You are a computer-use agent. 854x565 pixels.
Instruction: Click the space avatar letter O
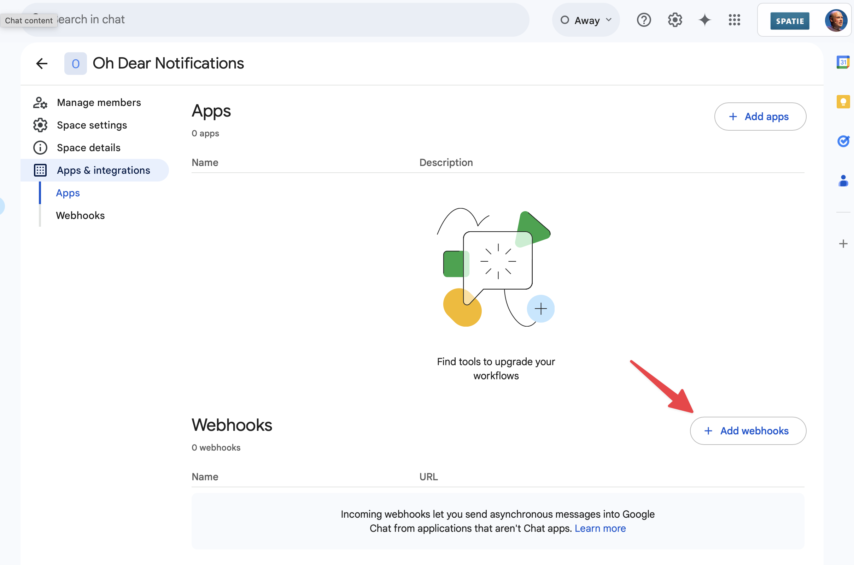[x=75, y=64]
